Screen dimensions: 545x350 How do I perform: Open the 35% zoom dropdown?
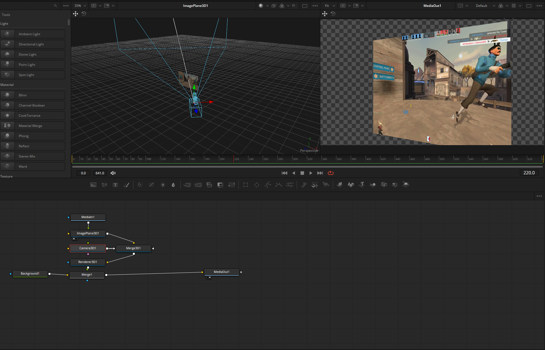(x=80, y=6)
